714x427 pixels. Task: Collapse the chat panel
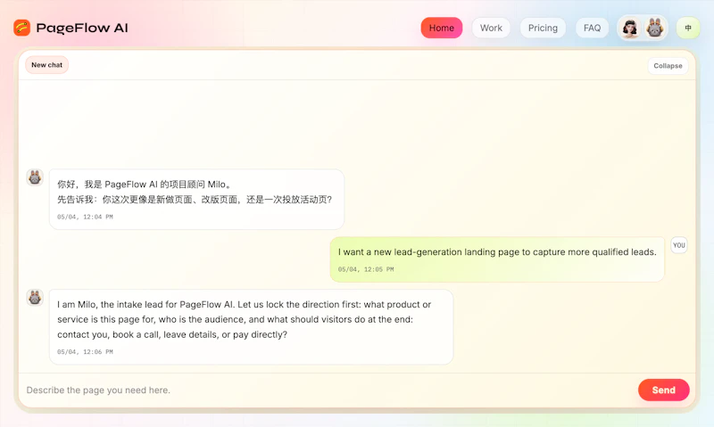(668, 66)
